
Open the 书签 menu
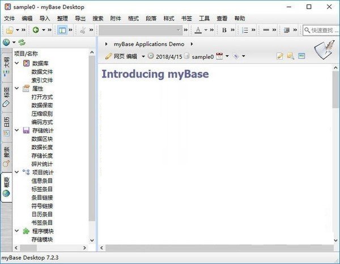[186, 19]
